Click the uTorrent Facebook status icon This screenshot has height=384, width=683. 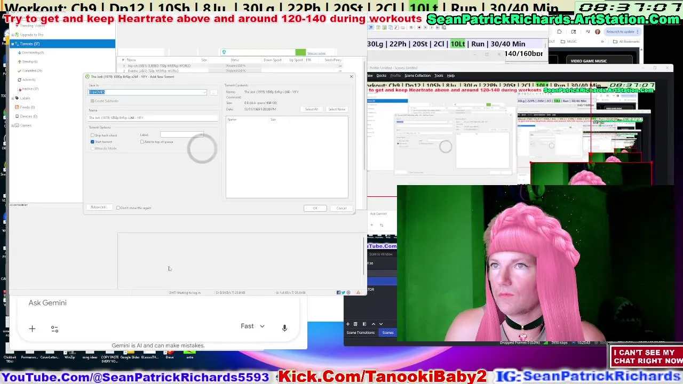tap(338, 292)
